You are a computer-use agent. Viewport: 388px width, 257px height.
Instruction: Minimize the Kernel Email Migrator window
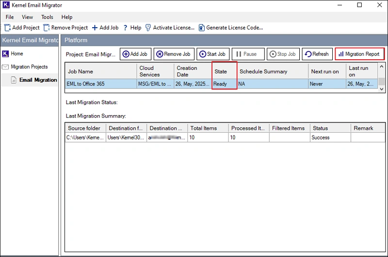pyautogui.click(x=340, y=5)
